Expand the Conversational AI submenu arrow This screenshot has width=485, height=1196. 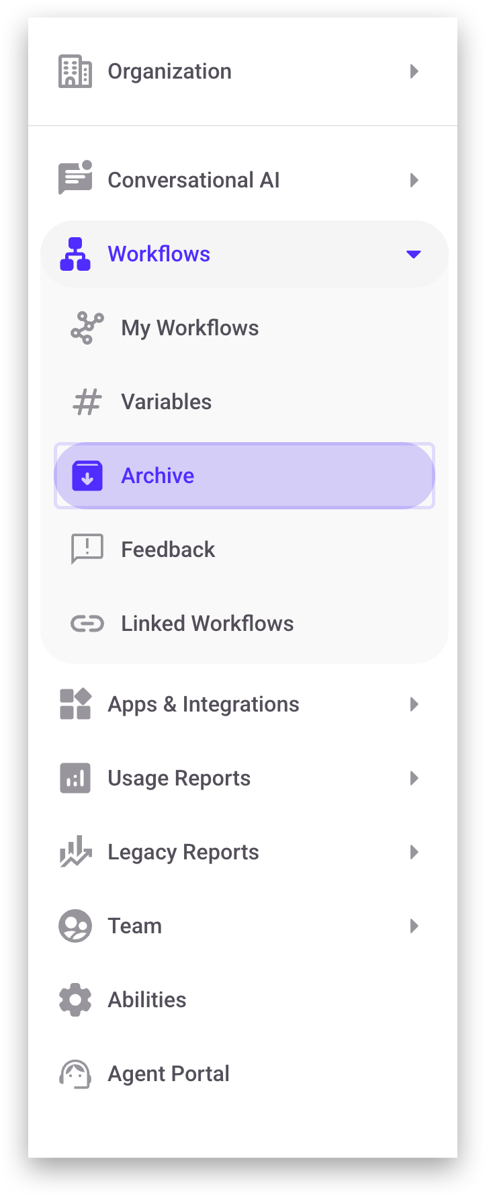[414, 180]
